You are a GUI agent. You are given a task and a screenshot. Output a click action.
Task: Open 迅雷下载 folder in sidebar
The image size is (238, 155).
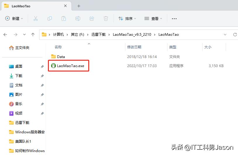click(19, 122)
